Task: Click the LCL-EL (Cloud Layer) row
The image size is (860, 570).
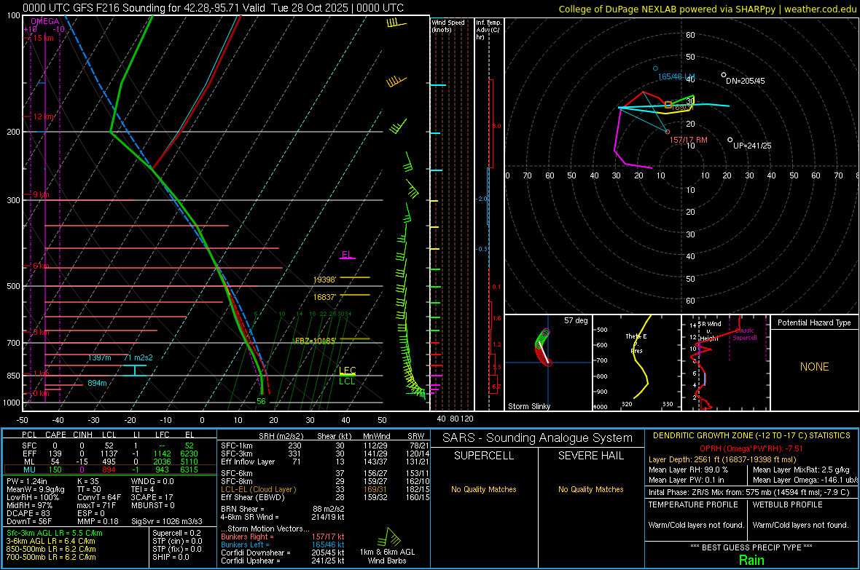Action: [325, 489]
